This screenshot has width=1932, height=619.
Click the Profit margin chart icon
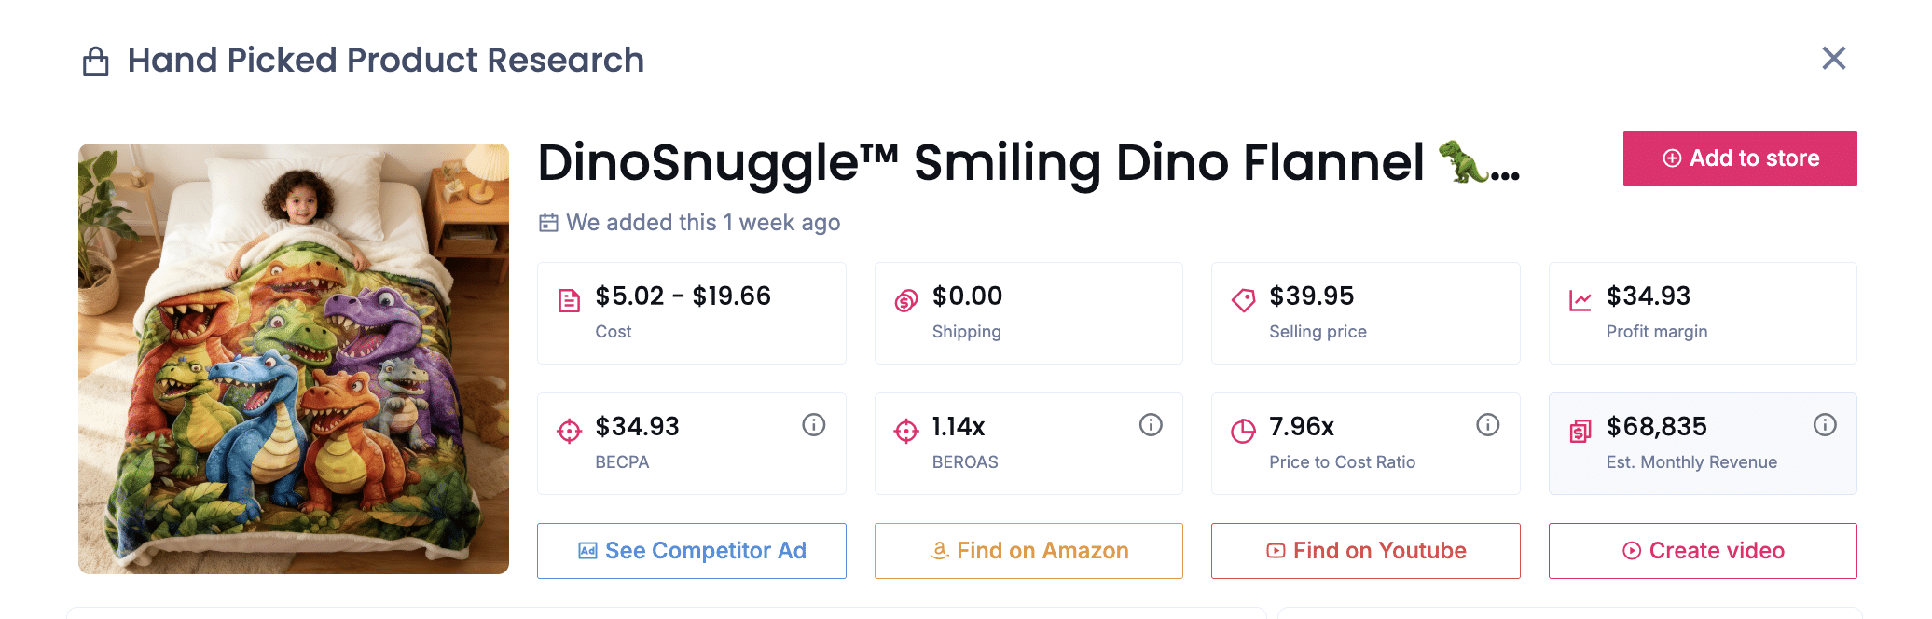tap(1580, 300)
